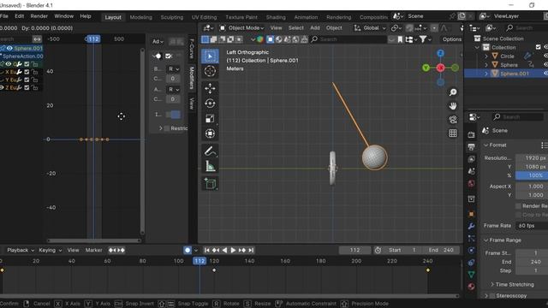Open the Window menu
Image resolution: width=548 pixels, height=308 pixels.
(x=64, y=16)
